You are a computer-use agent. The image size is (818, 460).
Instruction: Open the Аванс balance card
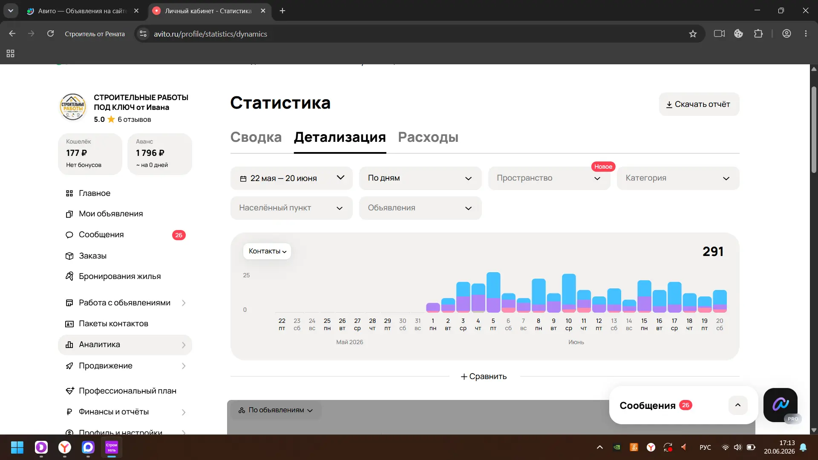pos(160,154)
